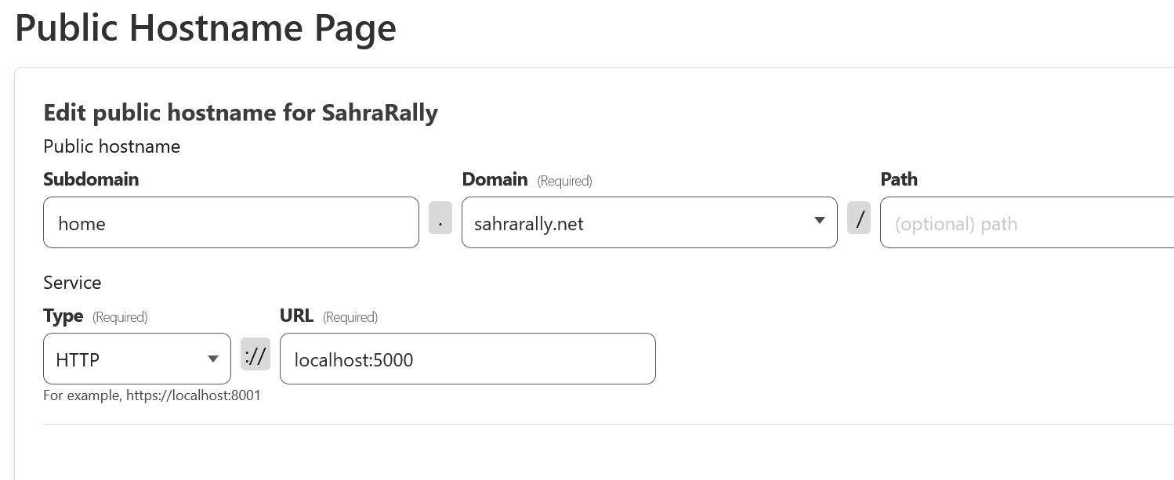Image resolution: width=1174 pixels, height=480 pixels.
Task: Open the Domain dropdown showing sahrarally.net
Action: click(635, 223)
